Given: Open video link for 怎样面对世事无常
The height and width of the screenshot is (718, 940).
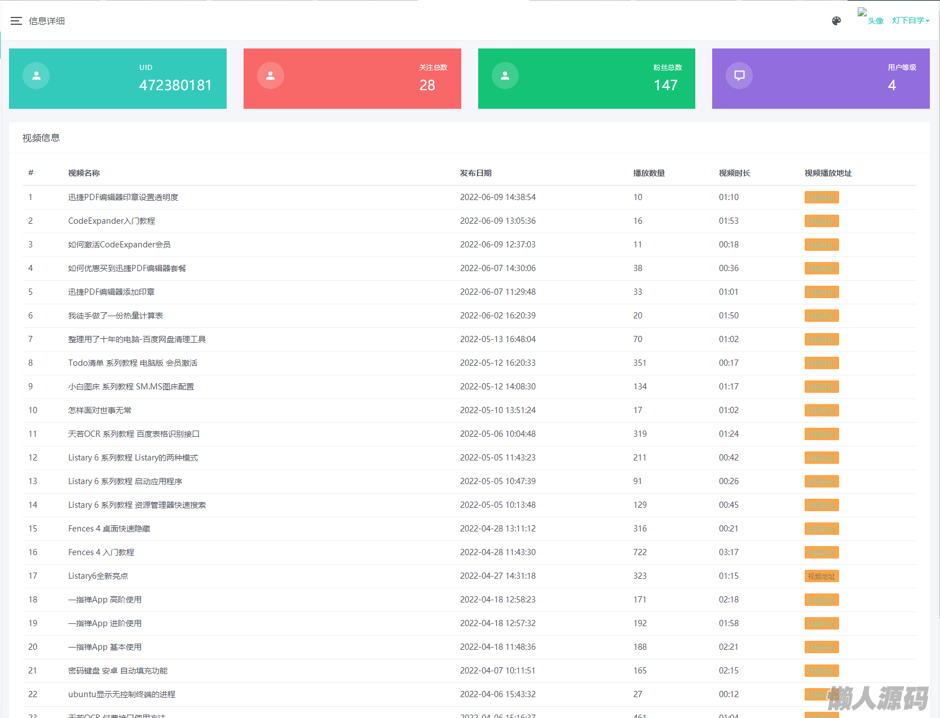Looking at the screenshot, I should point(821,410).
